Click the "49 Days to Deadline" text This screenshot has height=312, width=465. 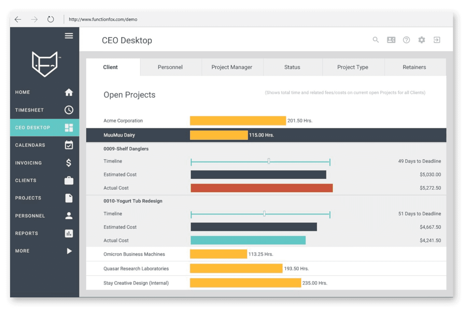[x=419, y=161]
